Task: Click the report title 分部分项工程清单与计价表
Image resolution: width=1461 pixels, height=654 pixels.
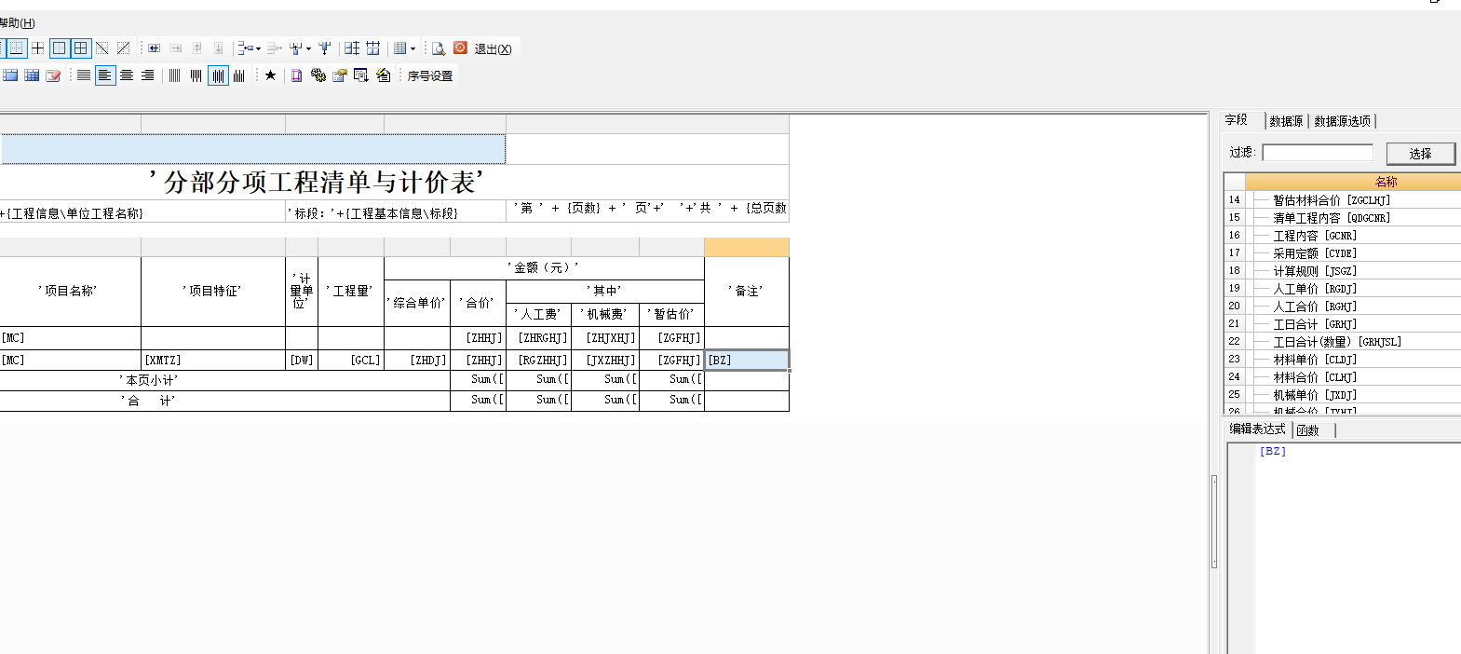Action: [316, 182]
